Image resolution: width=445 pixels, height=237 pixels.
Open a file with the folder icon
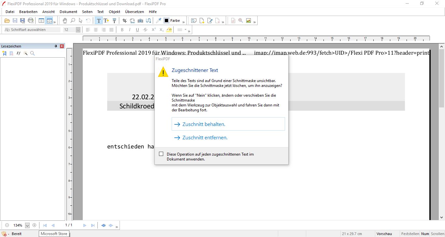tap(7, 21)
